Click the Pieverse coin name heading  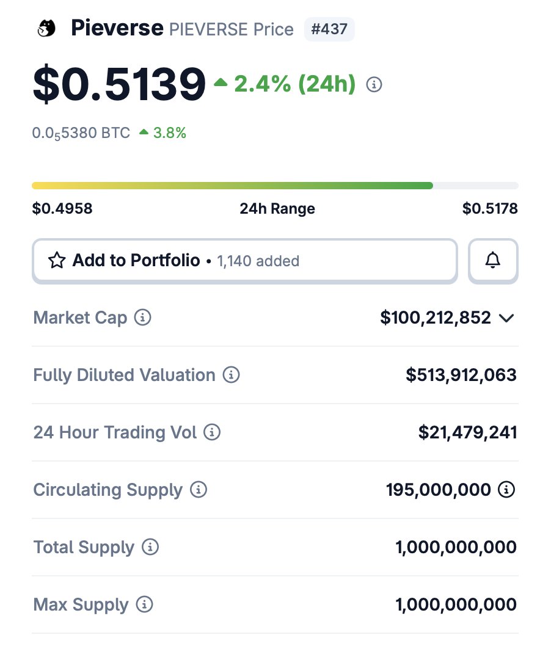117,28
